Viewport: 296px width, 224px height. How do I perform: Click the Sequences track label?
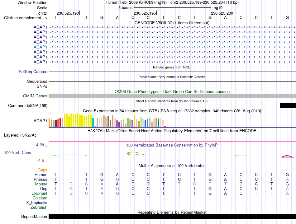(37, 81)
